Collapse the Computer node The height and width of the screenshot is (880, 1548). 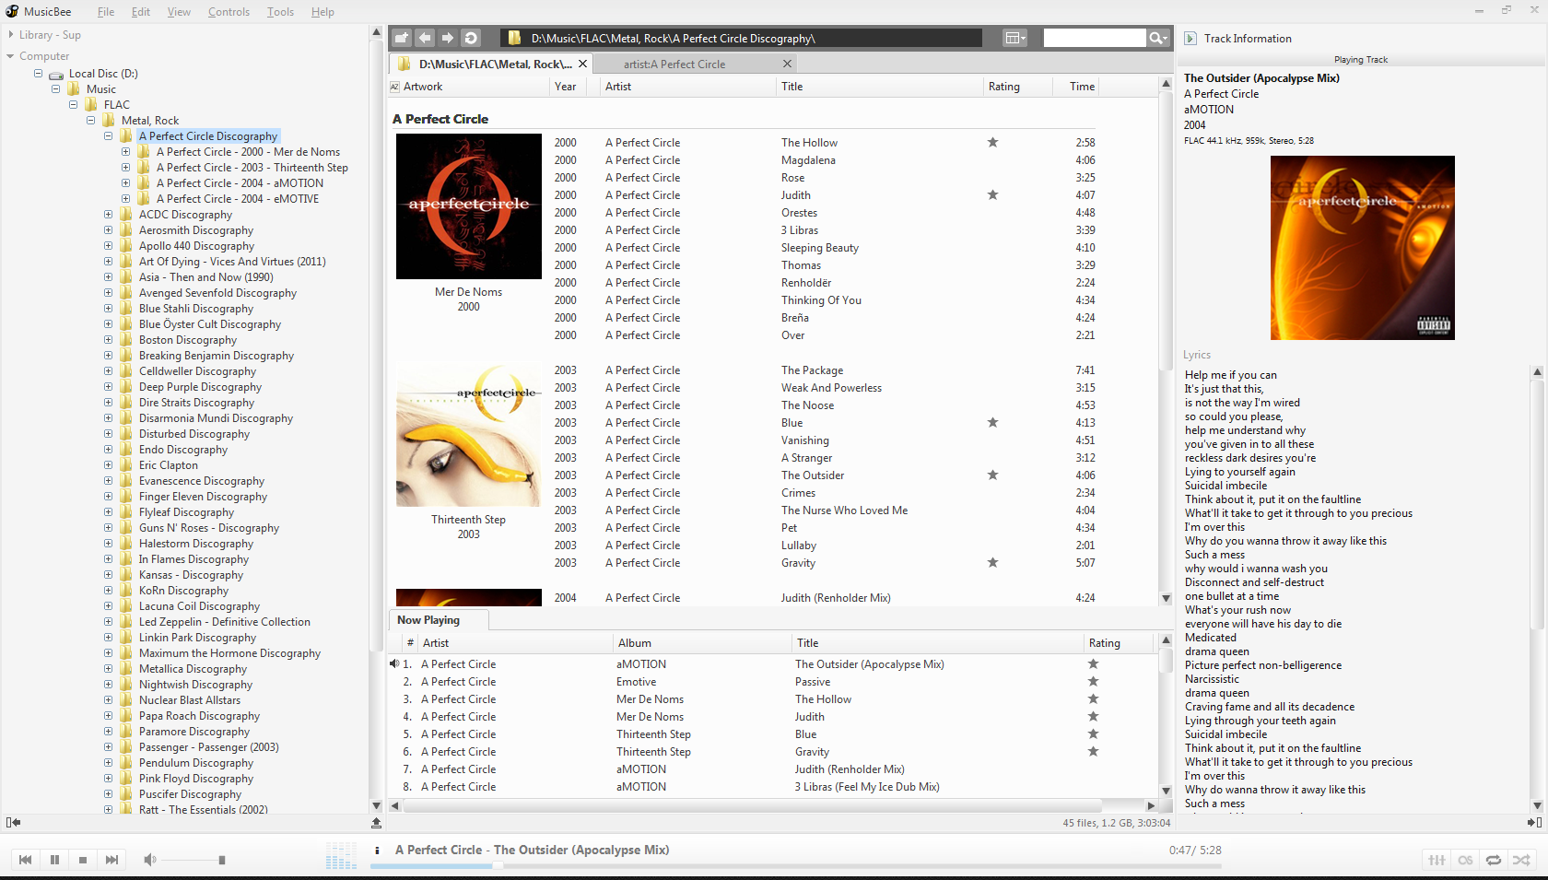pyautogui.click(x=10, y=56)
